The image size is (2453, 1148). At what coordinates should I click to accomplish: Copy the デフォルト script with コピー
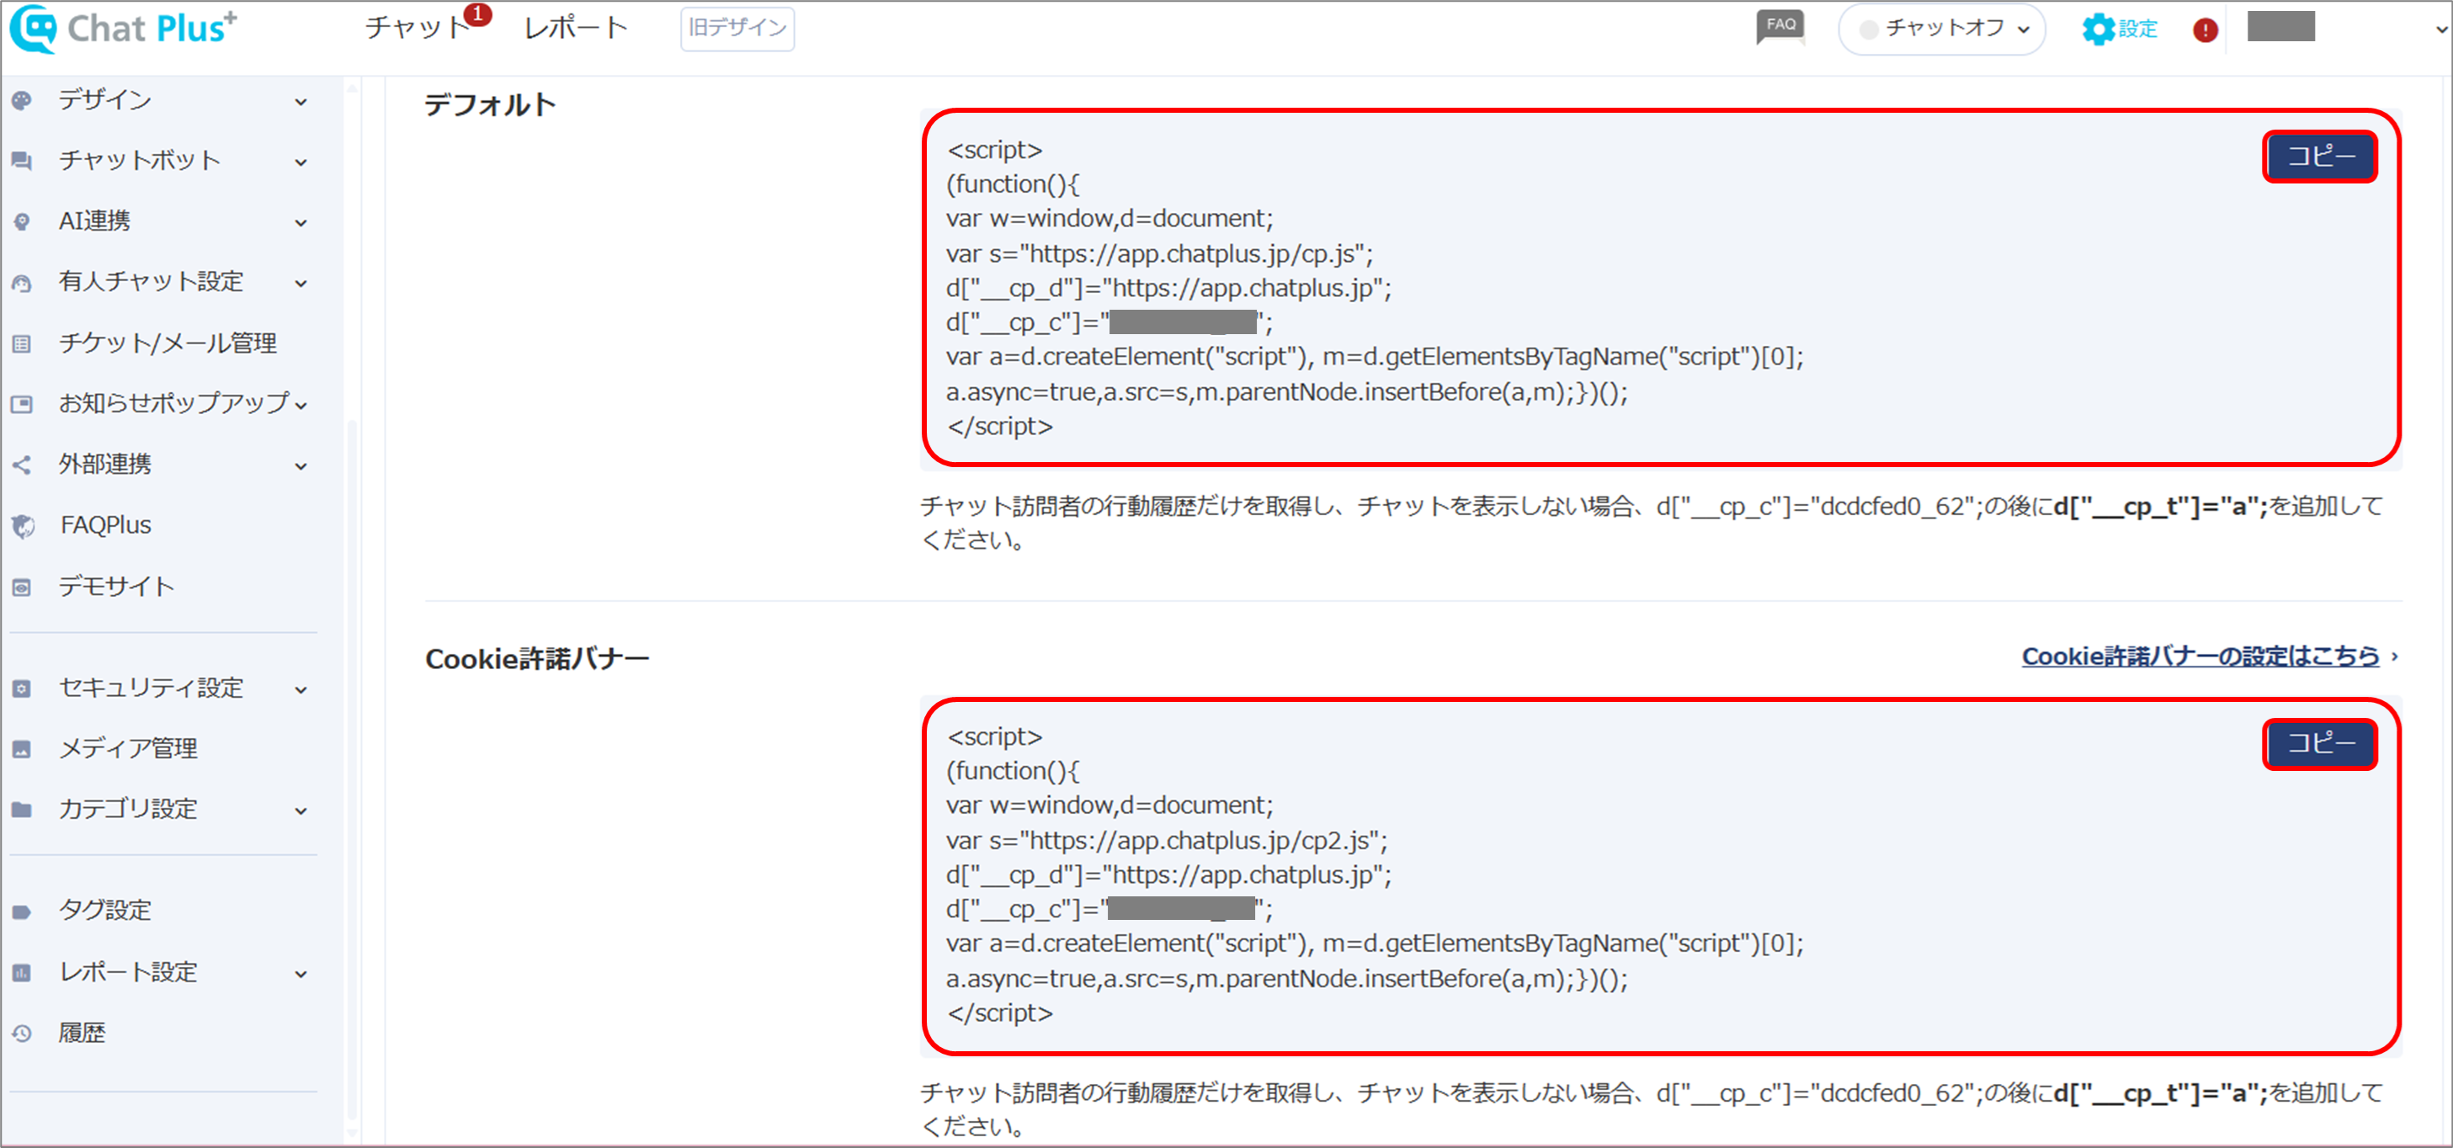pos(2320,156)
